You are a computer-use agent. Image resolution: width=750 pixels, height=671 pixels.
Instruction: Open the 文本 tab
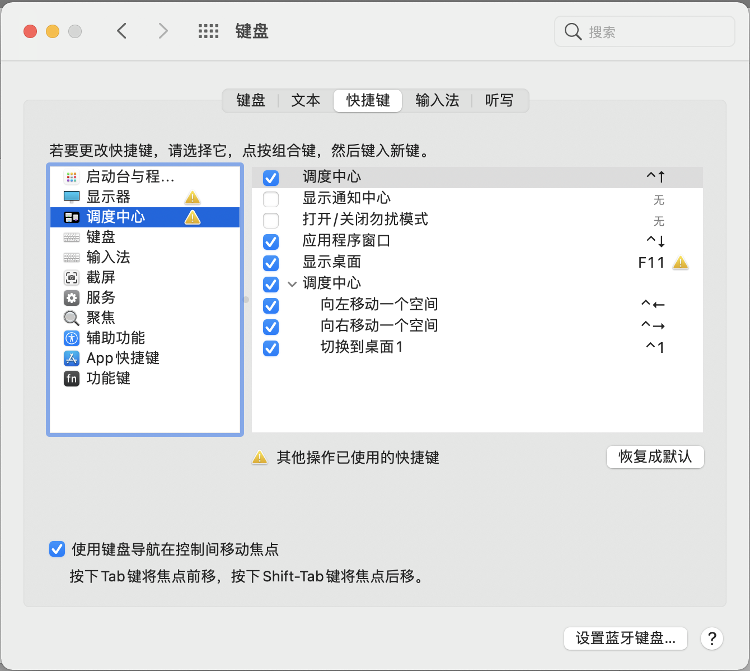click(x=306, y=101)
